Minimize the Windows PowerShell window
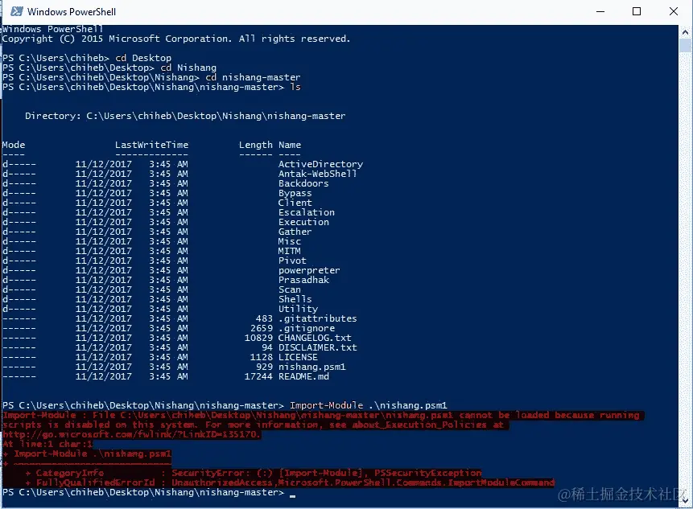Screen dimensions: 693x509 [600, 11]
